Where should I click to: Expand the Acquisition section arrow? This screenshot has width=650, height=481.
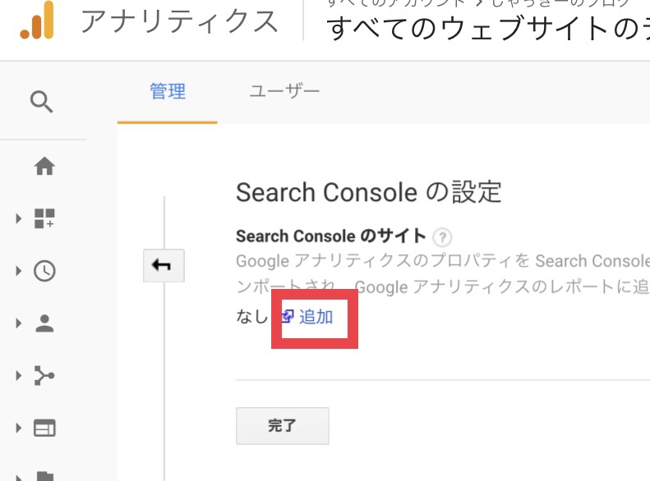[18, 375]
